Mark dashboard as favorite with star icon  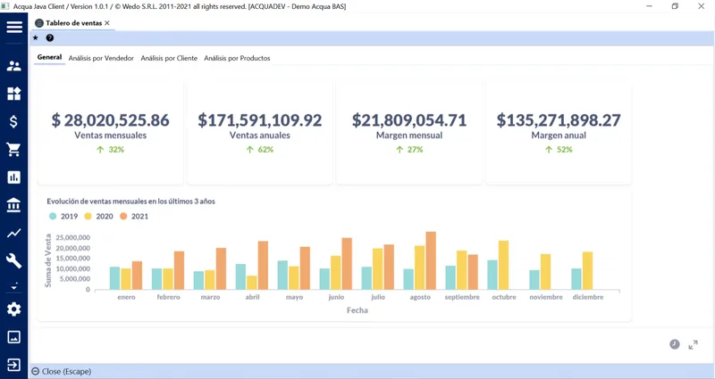(x=36, y=37)
